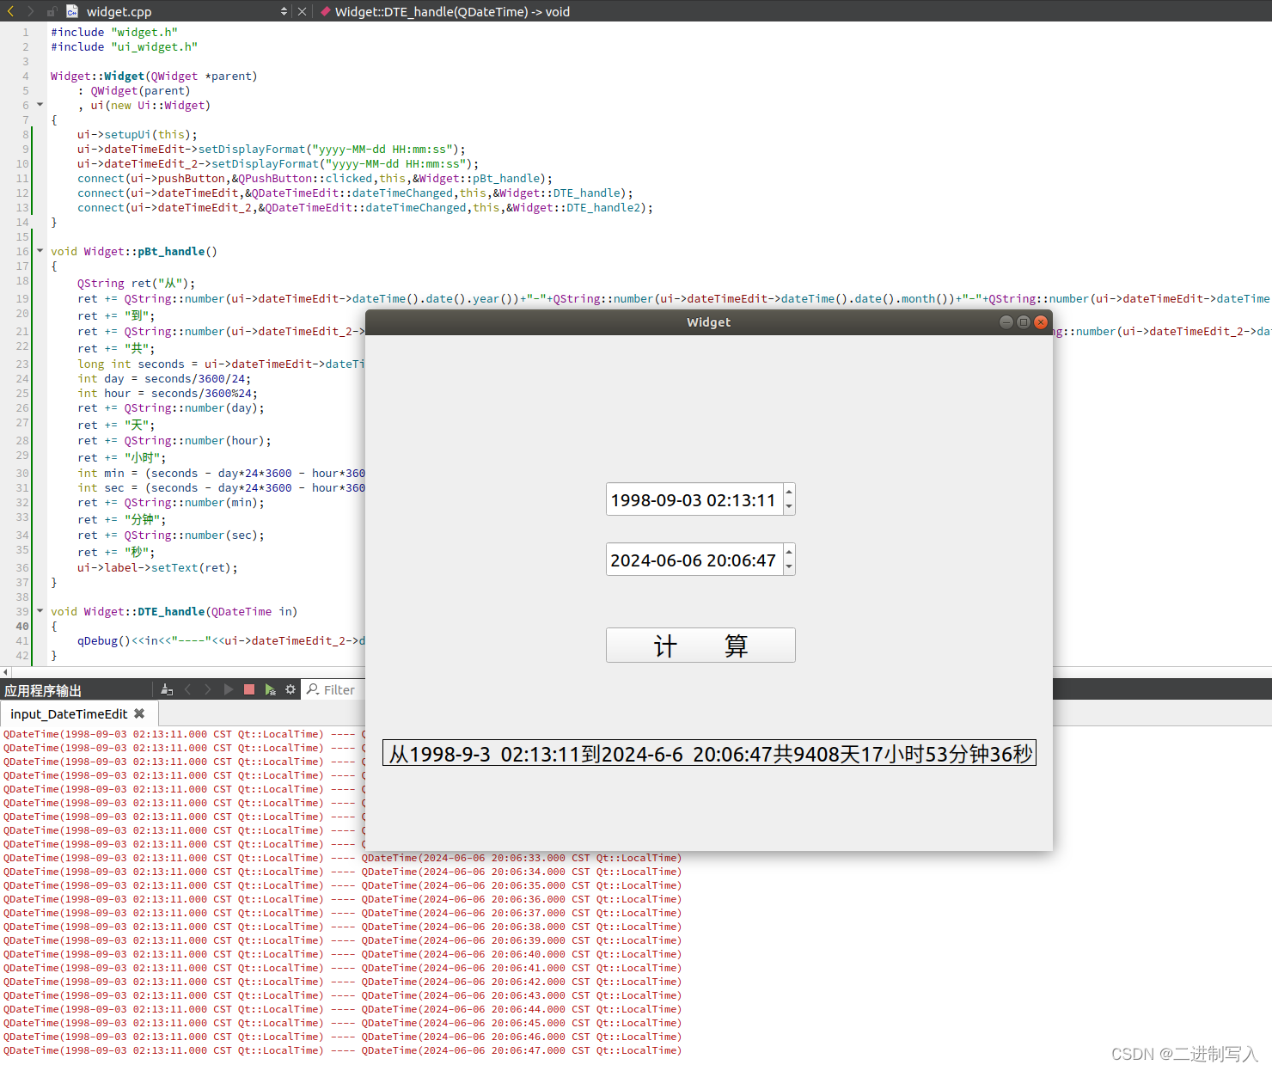Go back in editor navigation history
This screenshot has height=1071, width=1272.
(x=10, y=11)
